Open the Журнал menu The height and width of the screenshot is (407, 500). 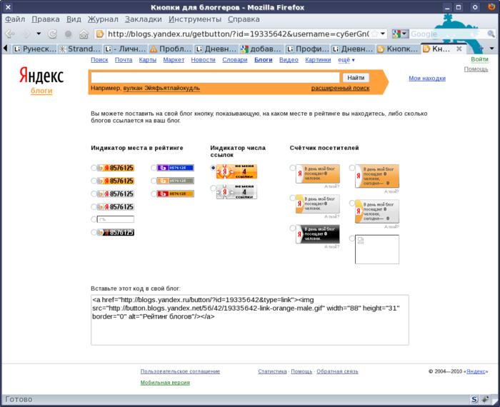[x=103, y=19]
